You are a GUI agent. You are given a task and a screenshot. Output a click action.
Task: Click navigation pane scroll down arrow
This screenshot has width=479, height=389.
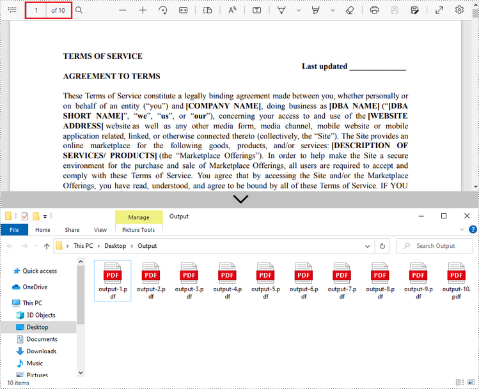[81, 372]
